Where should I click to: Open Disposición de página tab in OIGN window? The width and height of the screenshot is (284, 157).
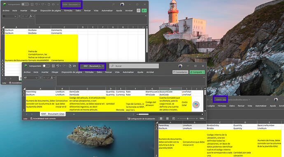tap(51, 11)
